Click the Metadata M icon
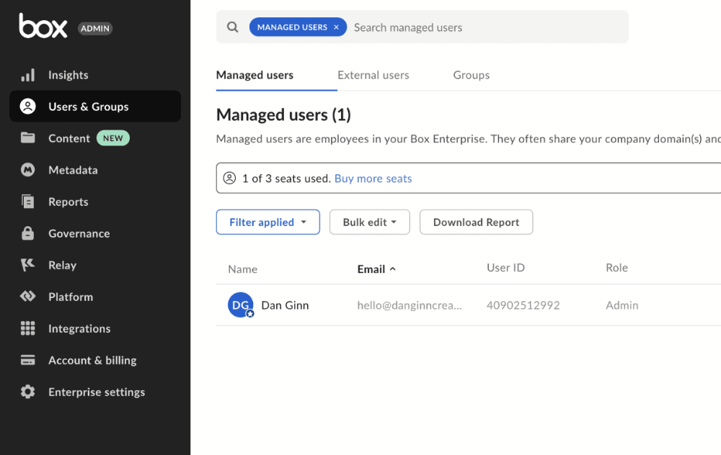721x455 pixels. click(x=27, y=170)
